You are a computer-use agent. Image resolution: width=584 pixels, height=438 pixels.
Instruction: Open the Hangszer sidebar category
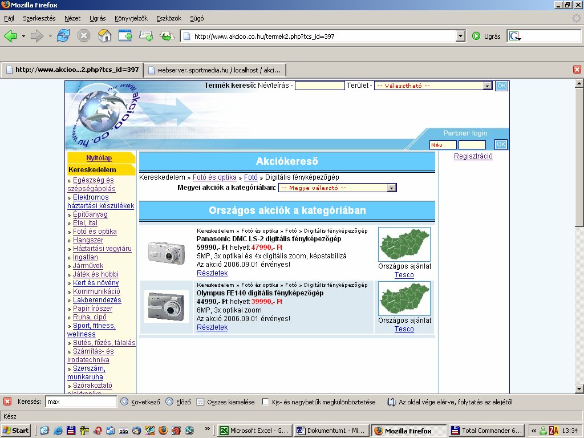coord(88,240)
